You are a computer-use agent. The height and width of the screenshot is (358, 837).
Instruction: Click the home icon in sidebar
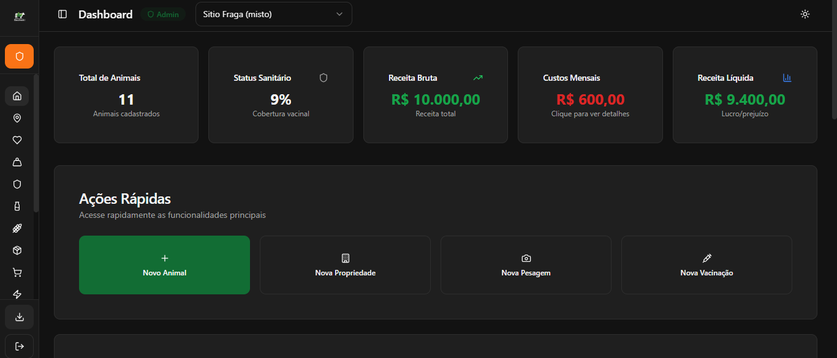pos(17,96)
